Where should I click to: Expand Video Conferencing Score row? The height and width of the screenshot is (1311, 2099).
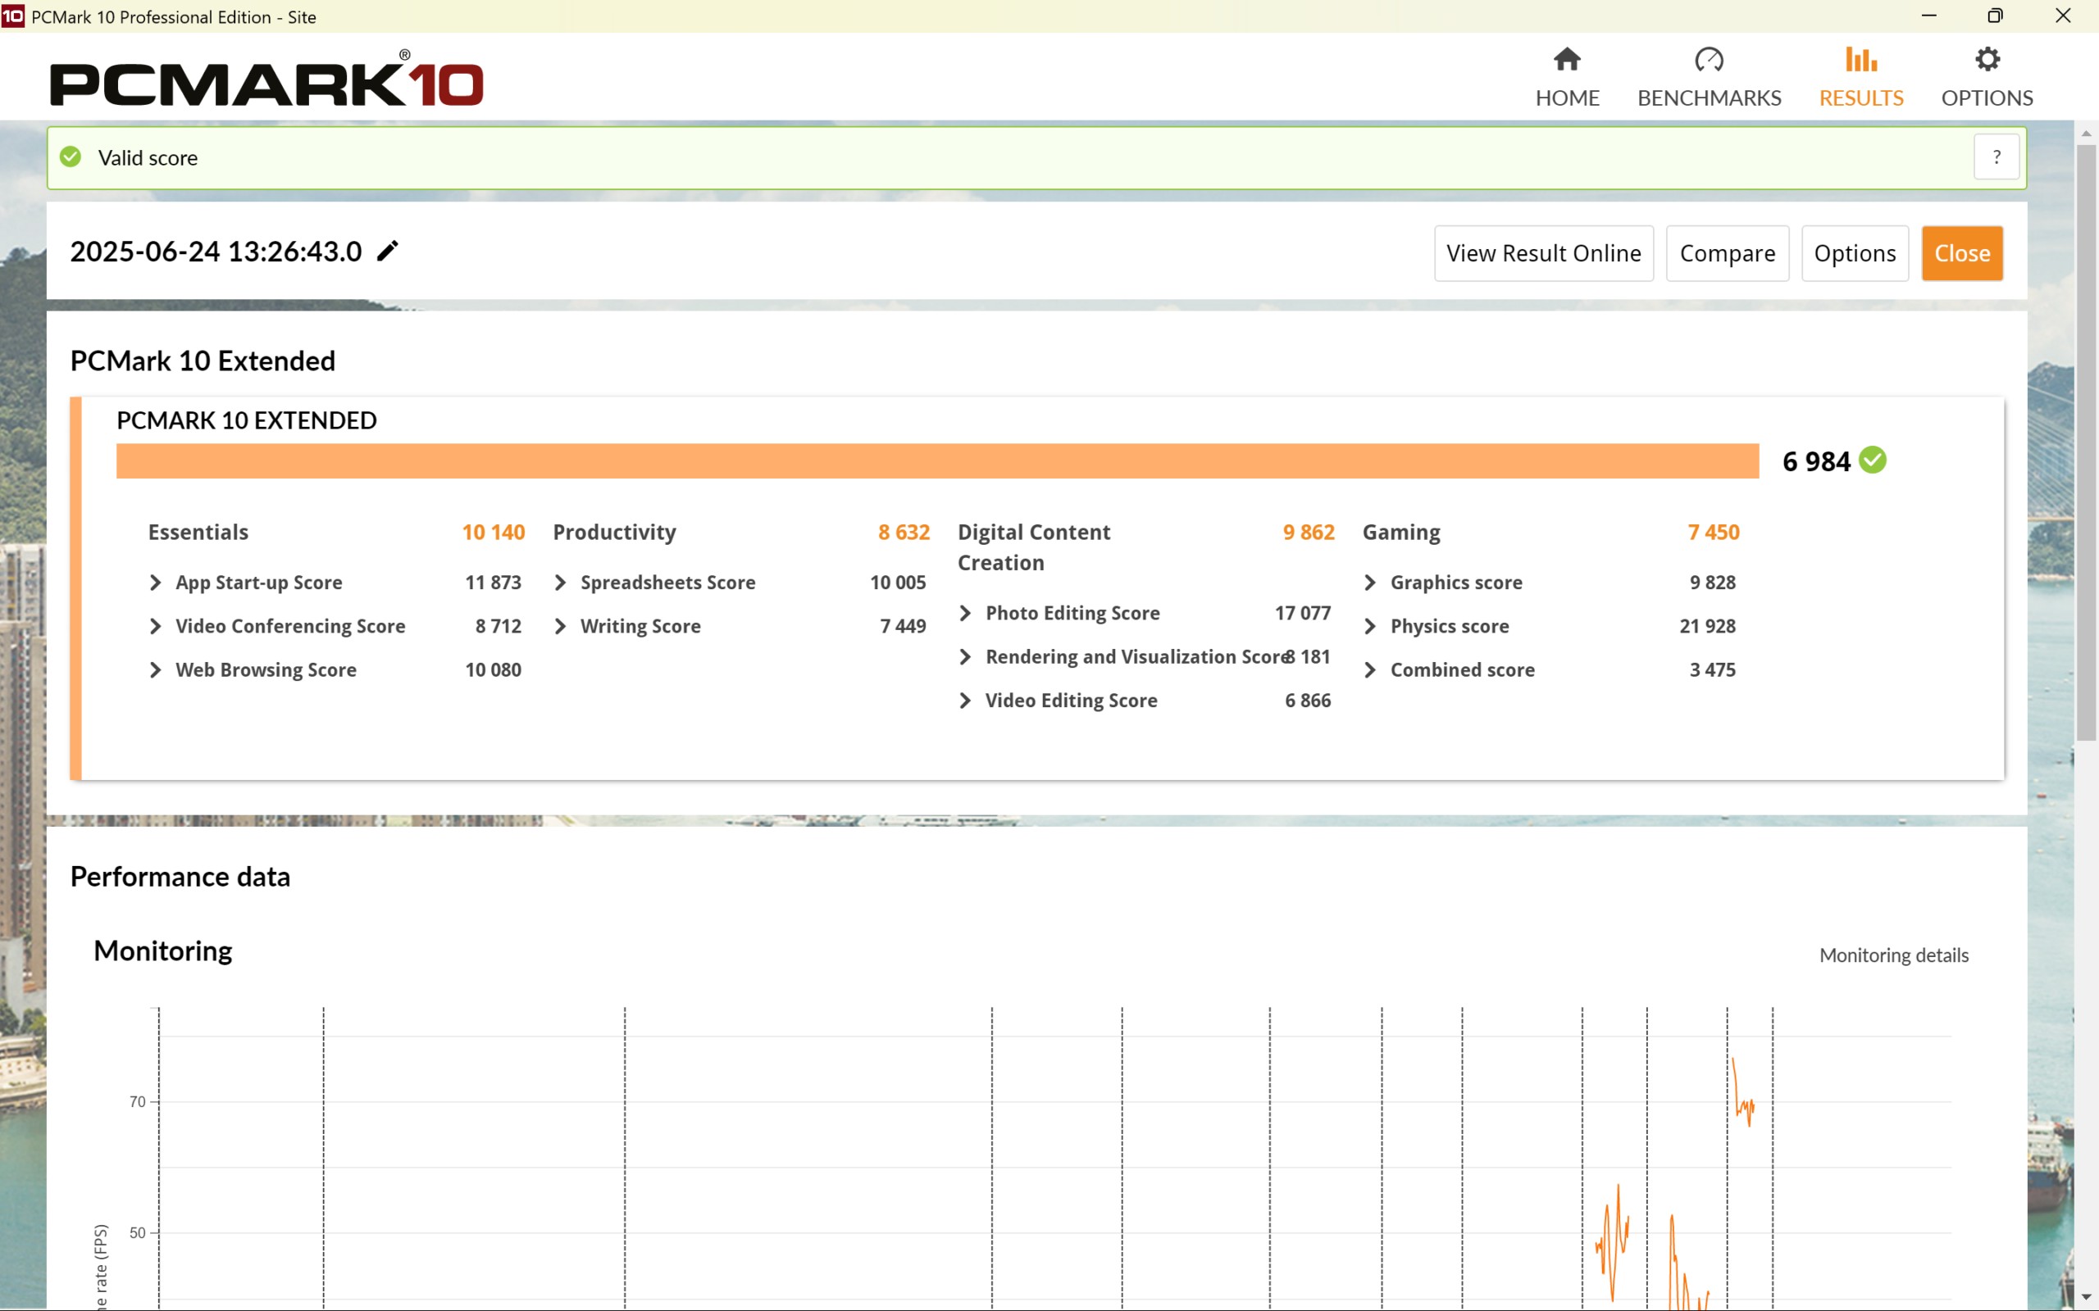pos(155,626)
